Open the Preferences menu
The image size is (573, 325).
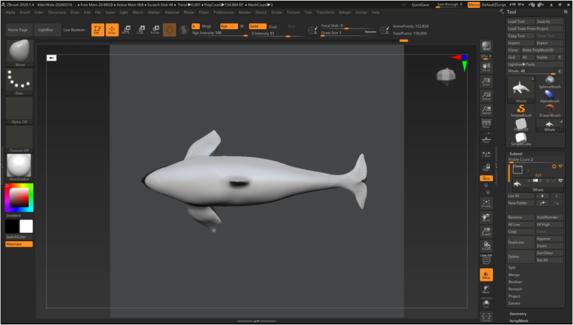tap(223, 12)
